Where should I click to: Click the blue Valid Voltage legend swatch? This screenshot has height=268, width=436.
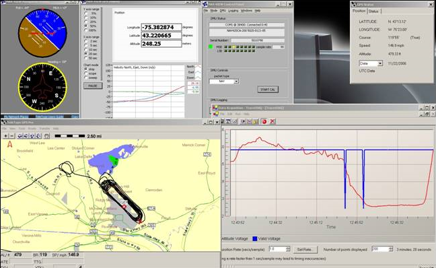point(255,239)
